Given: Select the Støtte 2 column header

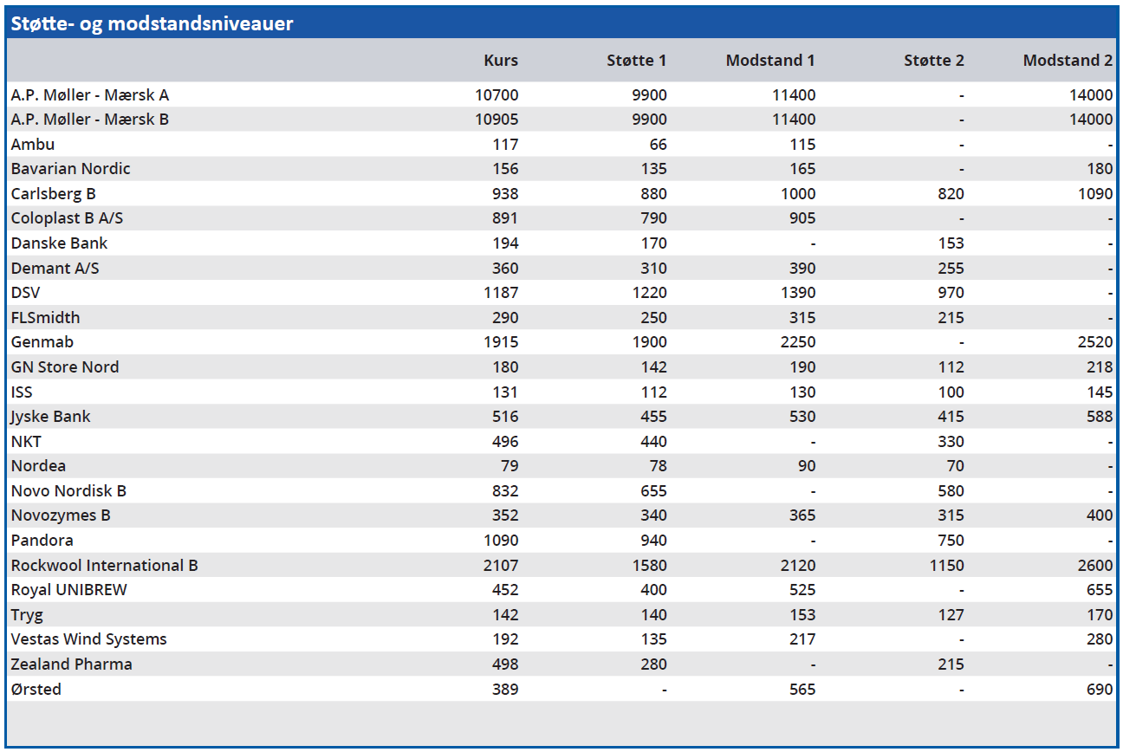Looking at the screenshot, I should (x=933, y=61).
